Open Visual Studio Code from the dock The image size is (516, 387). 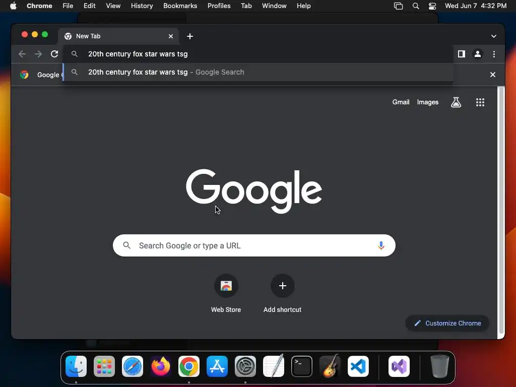click(x=358, y=366)
